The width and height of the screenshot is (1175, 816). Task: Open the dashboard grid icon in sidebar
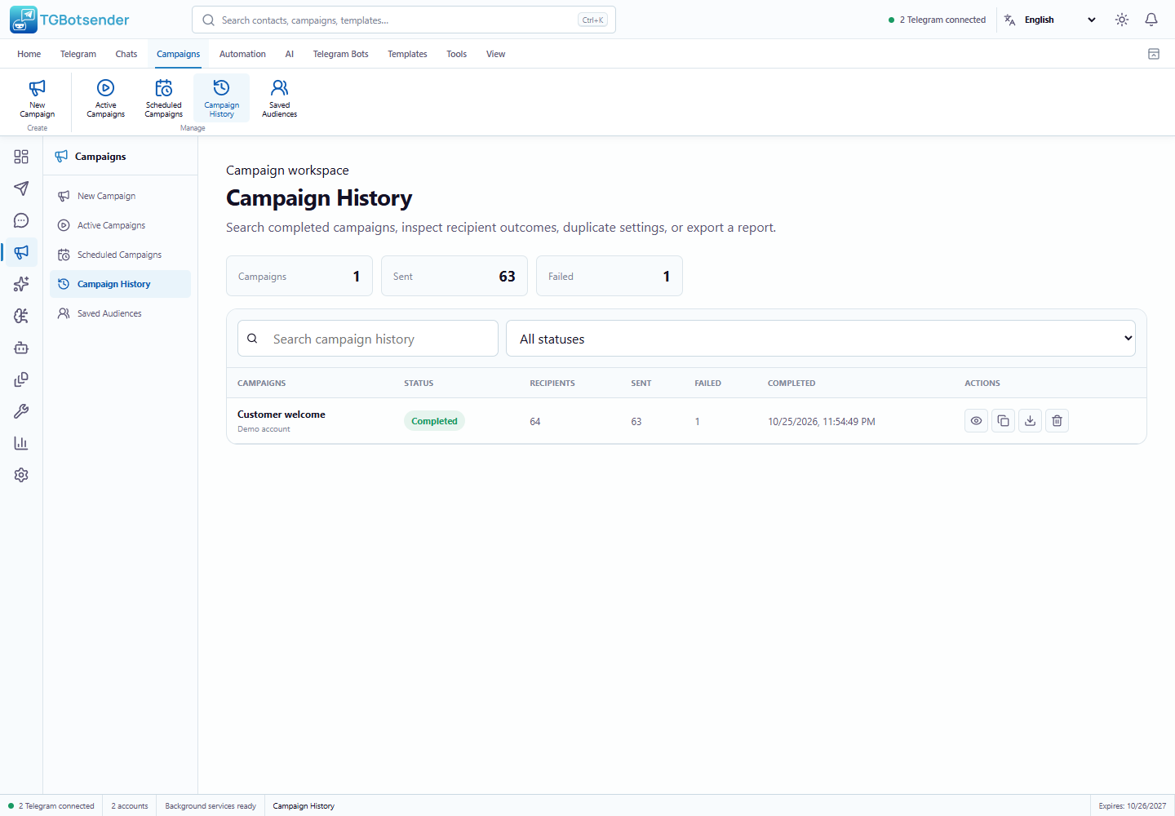tap(21, 157)
